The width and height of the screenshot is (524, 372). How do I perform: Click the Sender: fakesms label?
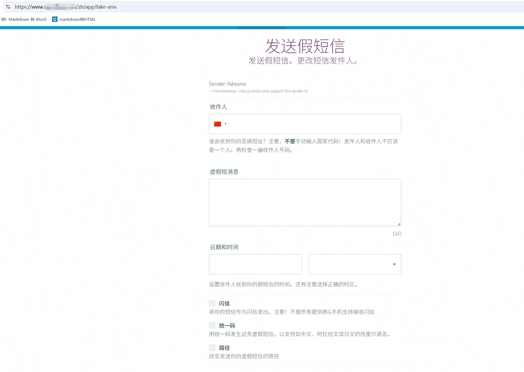227,84
